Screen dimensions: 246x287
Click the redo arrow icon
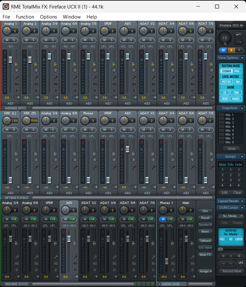tap(239, 42)
